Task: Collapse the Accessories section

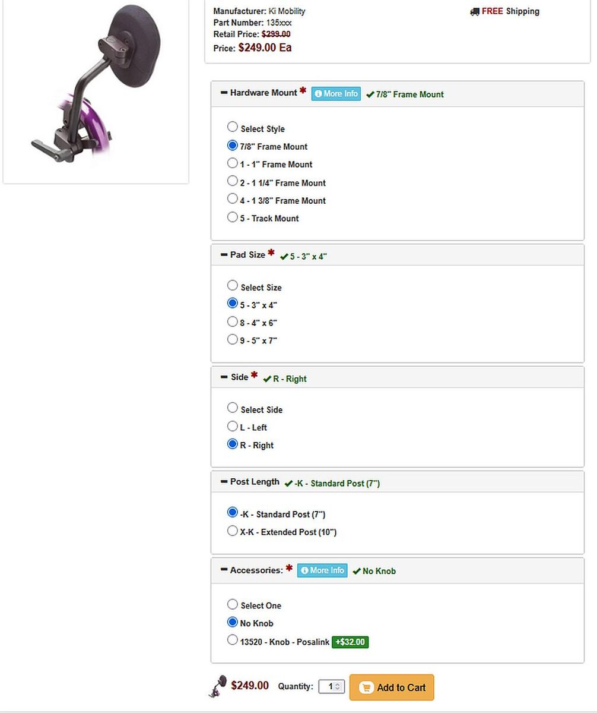Action: coord(224,570)
